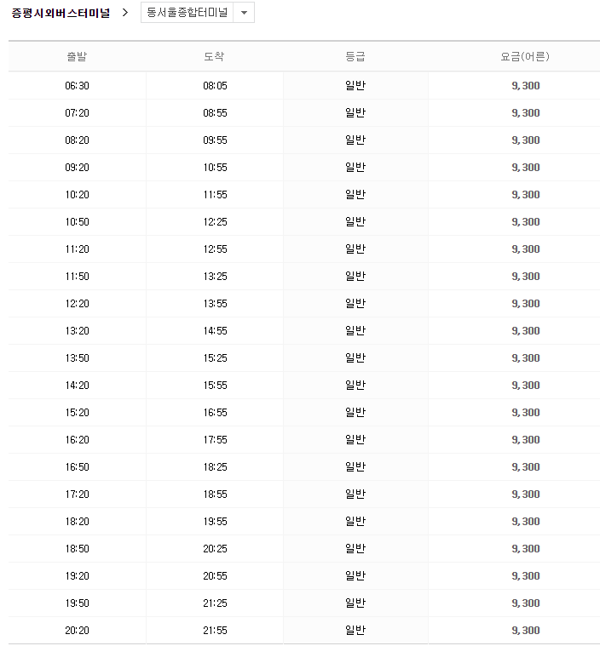Click the 9,300 fare for 15:20 departure

526,413
